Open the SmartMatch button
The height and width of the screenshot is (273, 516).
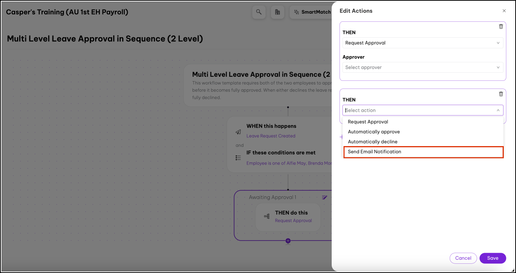pos(312,12)
